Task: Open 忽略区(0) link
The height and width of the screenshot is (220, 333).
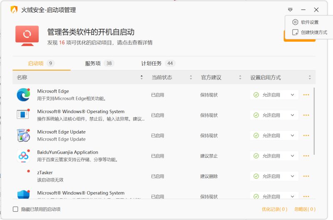Action: pyautogui.click(x=305, y=209)
